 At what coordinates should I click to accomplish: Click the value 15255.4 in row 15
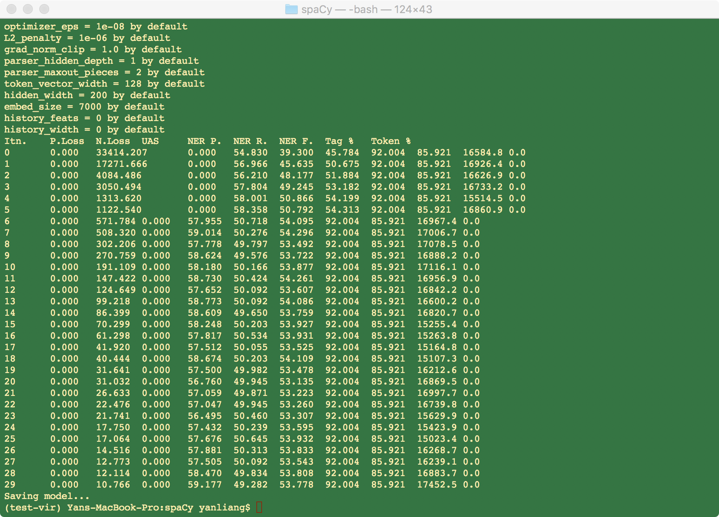point(437,324)
